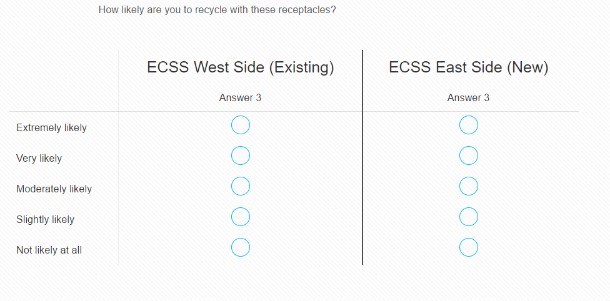Mark Not likely at all for West Side
This screenshot has height=301, width=610.
point(241,247)
